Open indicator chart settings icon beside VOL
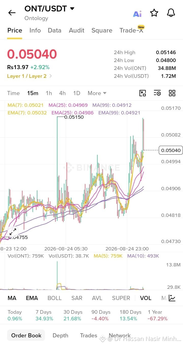Screen dimensions: 183x345 pyautogui.click(x=172, y=298)
